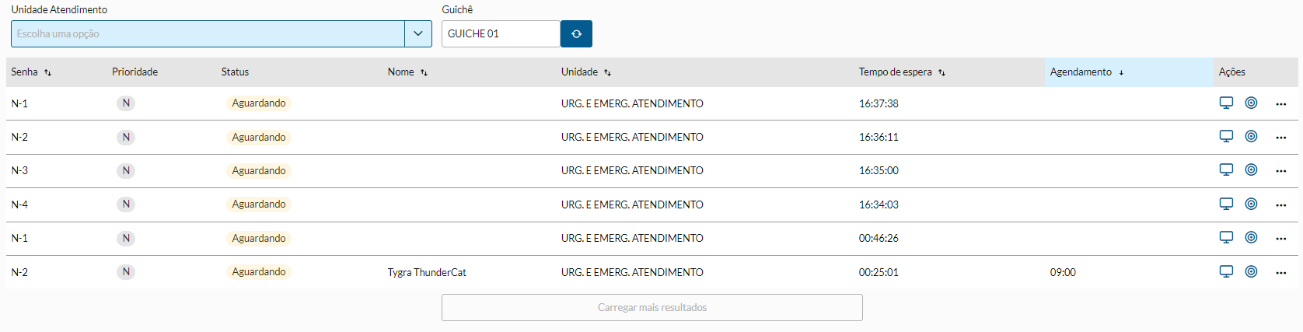Click the 'Carregar mais resultados' button
The height and width of the screenshot is (332, 1303).
coord(651,307)
